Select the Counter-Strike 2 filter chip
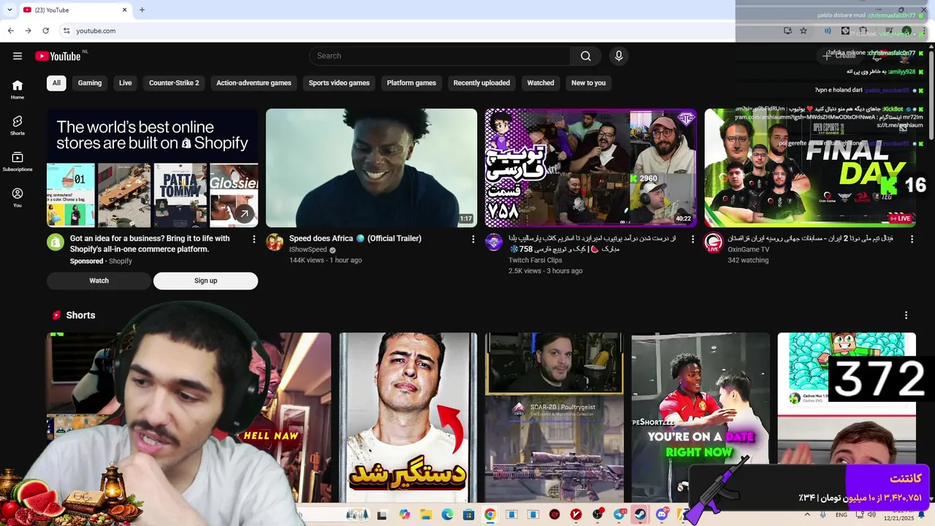Screen dimensions: 935x526 point(174,83)
